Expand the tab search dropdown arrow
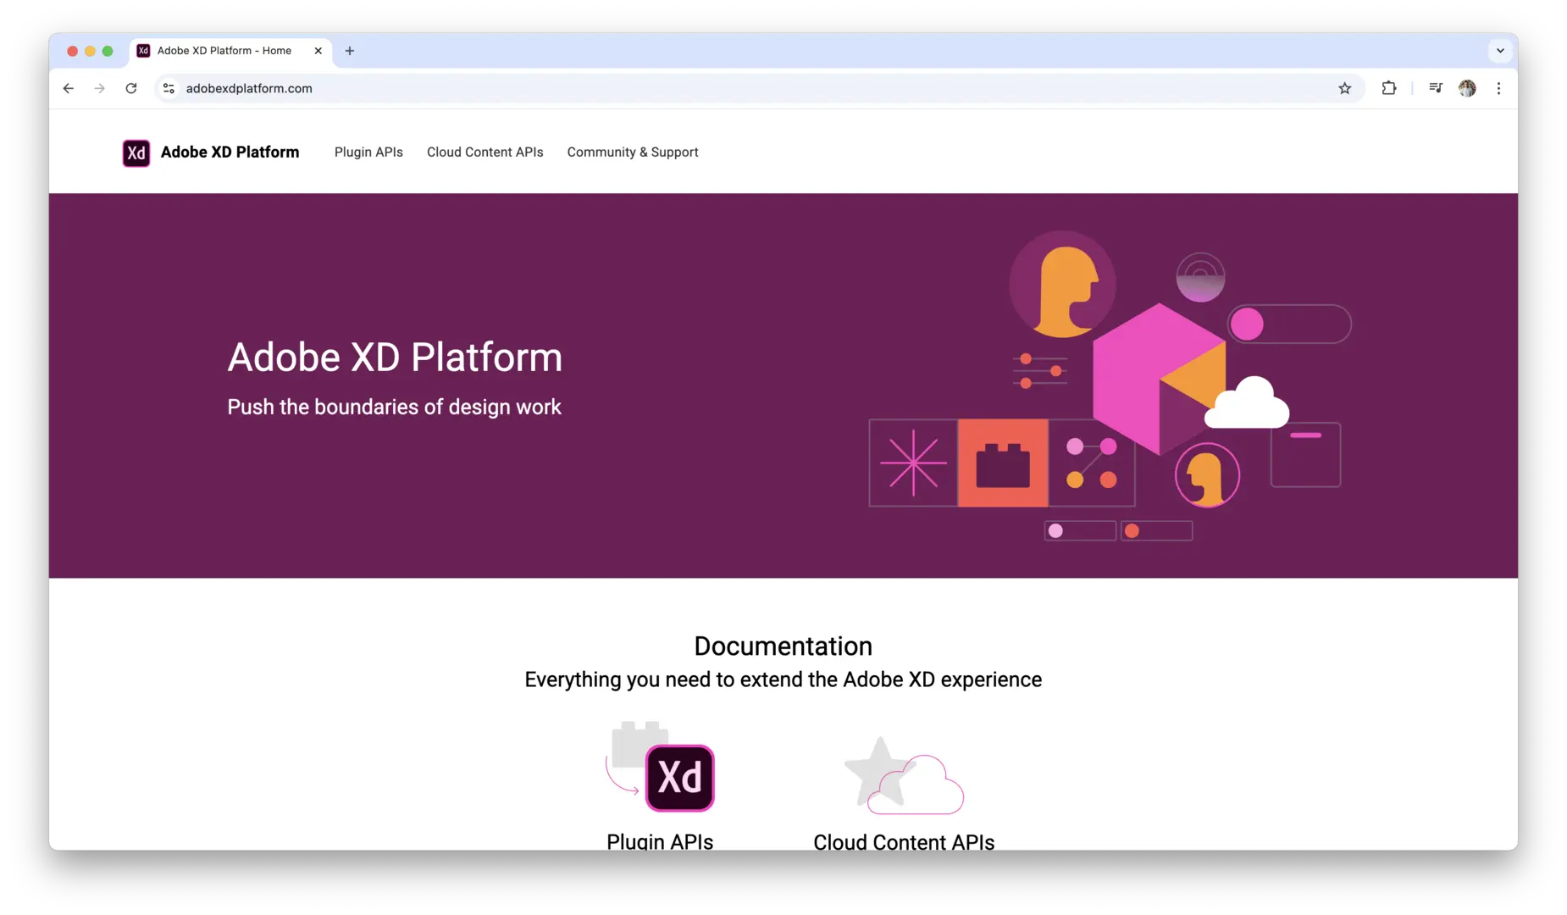 (1500, 51)
